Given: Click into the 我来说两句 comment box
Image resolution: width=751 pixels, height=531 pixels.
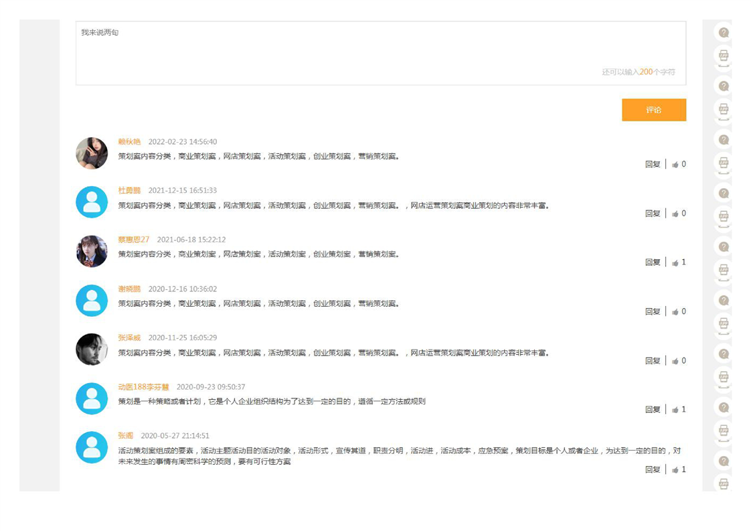Looking at the screenshot, I should click(380, 53).
